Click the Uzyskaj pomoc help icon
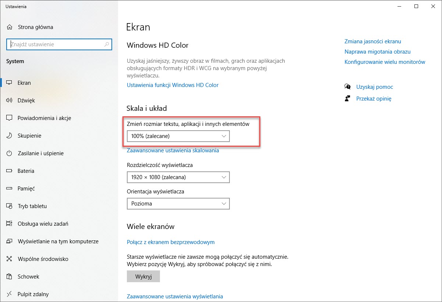Viewport: 442px width, 302px height. tap(347, 87)
